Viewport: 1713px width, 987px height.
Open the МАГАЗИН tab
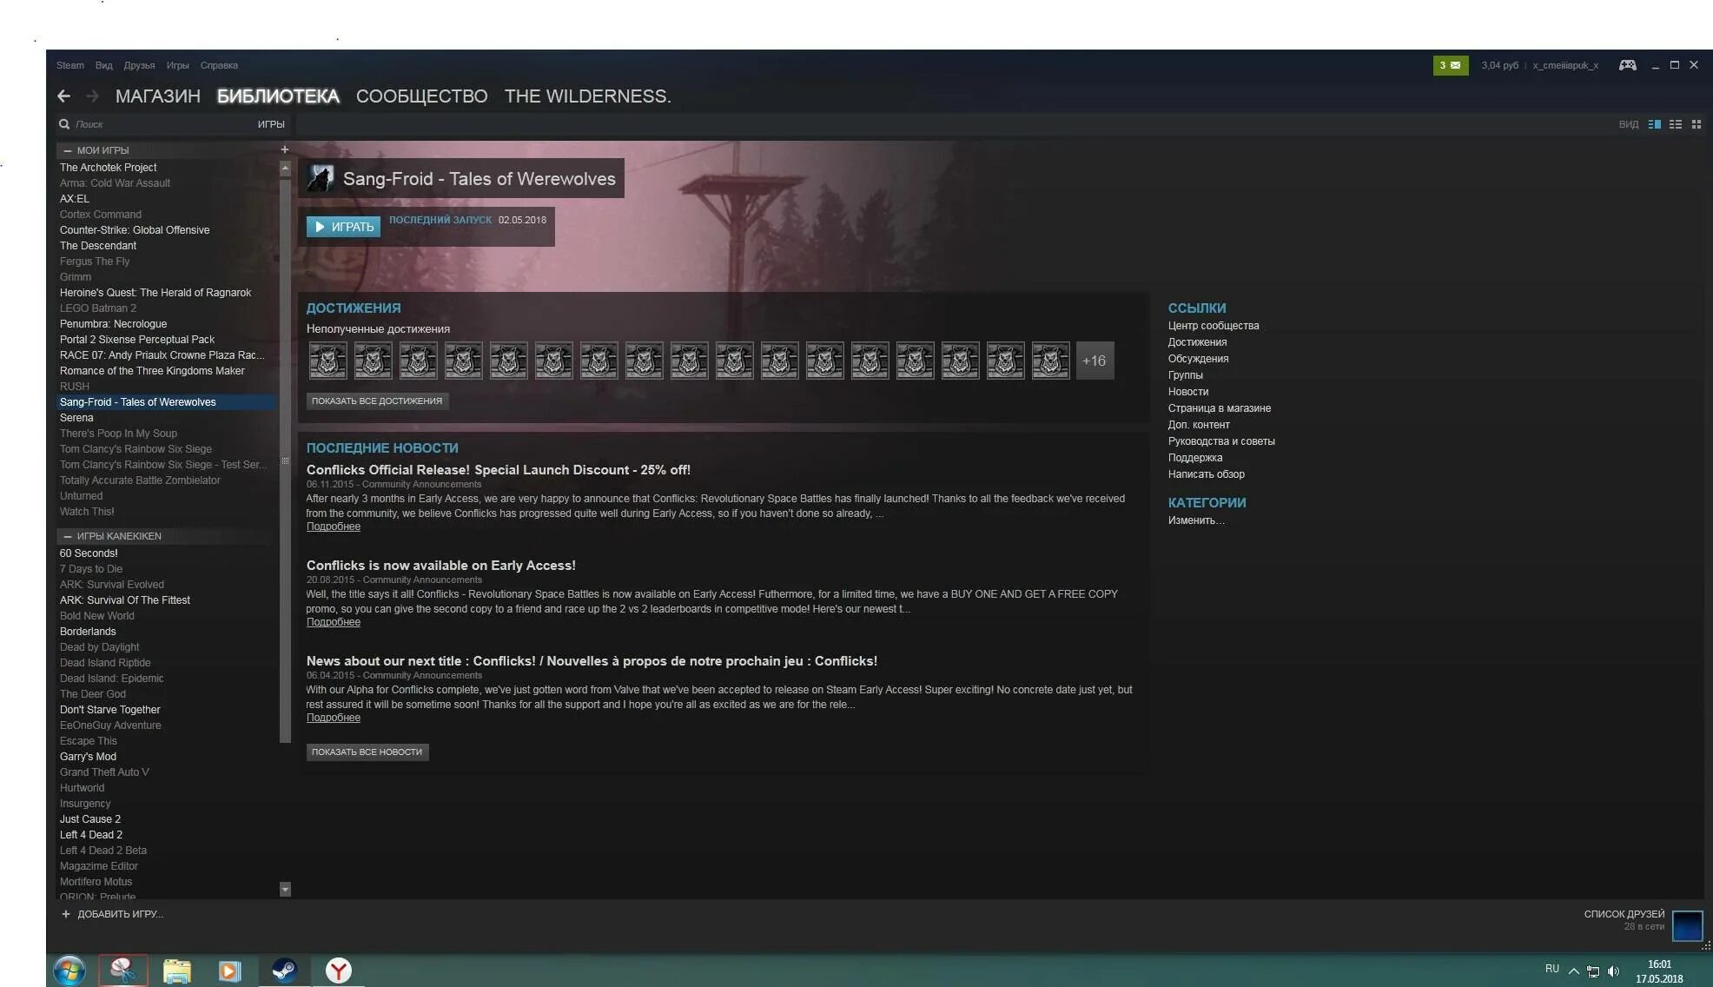pos(157,96)
